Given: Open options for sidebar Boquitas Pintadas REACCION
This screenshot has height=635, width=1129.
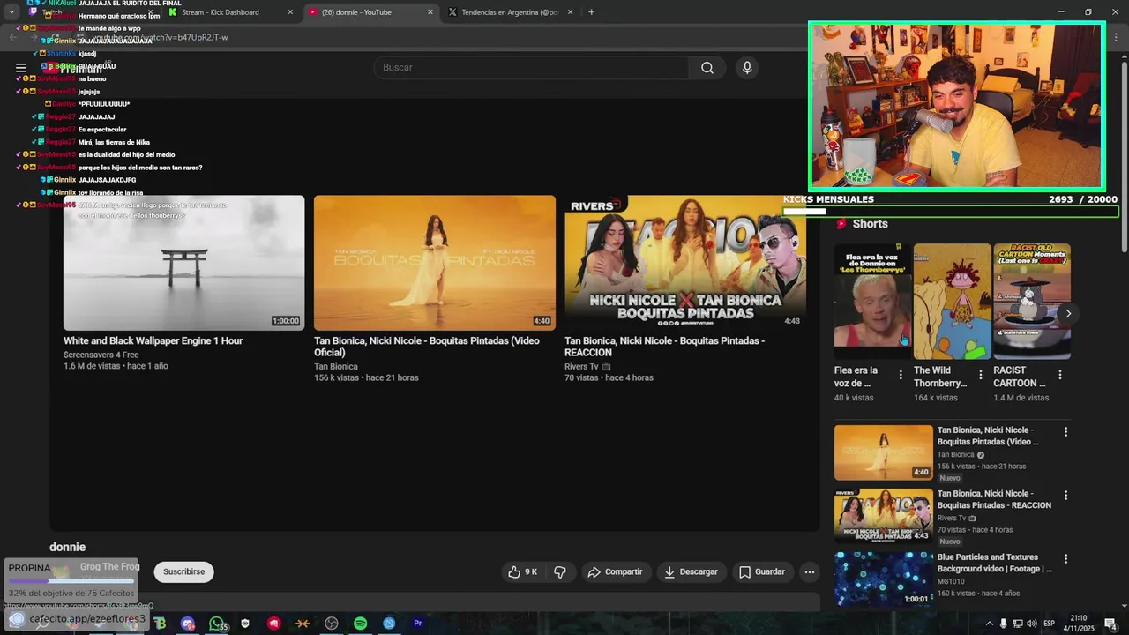Looking at the screenshot, I should pyautogui.click(x=1065, y=496).
